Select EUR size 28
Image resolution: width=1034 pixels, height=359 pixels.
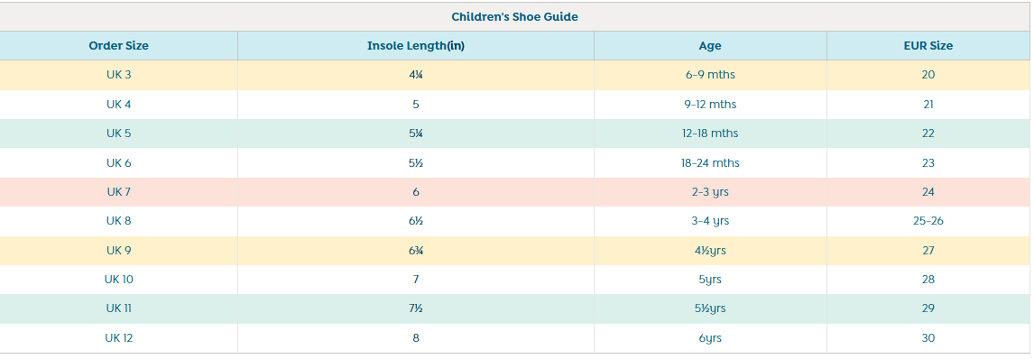pyautogui.click(x=928, y=280)
